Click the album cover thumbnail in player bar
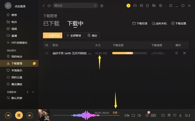The width and height of the screenshot is (195, 121). pos(44,115)
